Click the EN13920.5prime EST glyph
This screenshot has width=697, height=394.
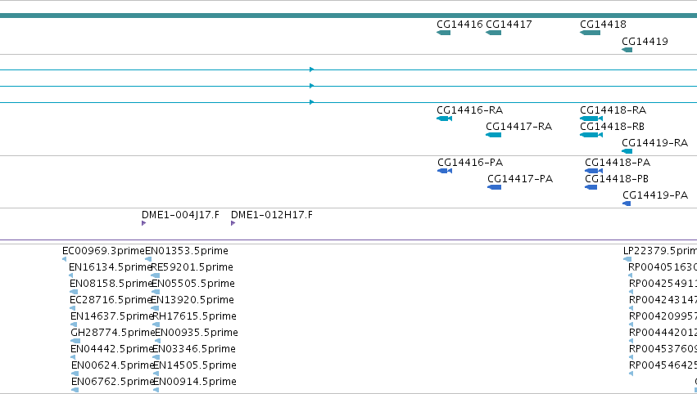(x=155, y=308)
